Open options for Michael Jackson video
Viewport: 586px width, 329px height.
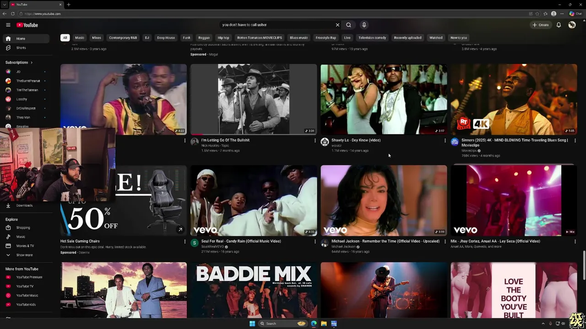coord(445,242)
